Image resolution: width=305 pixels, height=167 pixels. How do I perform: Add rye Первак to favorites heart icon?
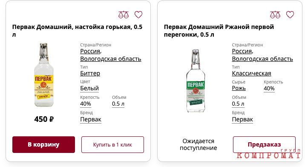click(x=290, y=14)
